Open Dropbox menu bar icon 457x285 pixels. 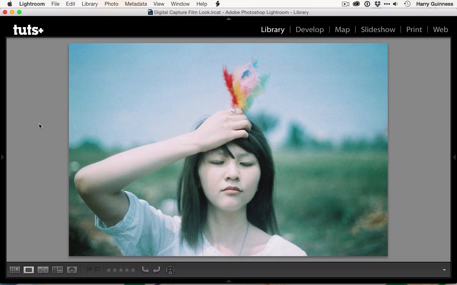click(377, 4)
